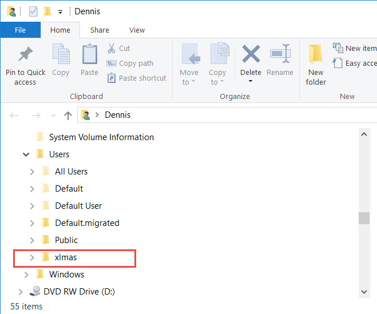Click the Paste clipboard icon

point(89,54)
